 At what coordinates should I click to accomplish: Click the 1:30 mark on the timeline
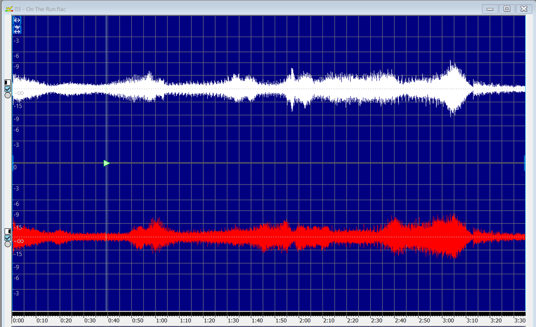click(x=233, y=320)
